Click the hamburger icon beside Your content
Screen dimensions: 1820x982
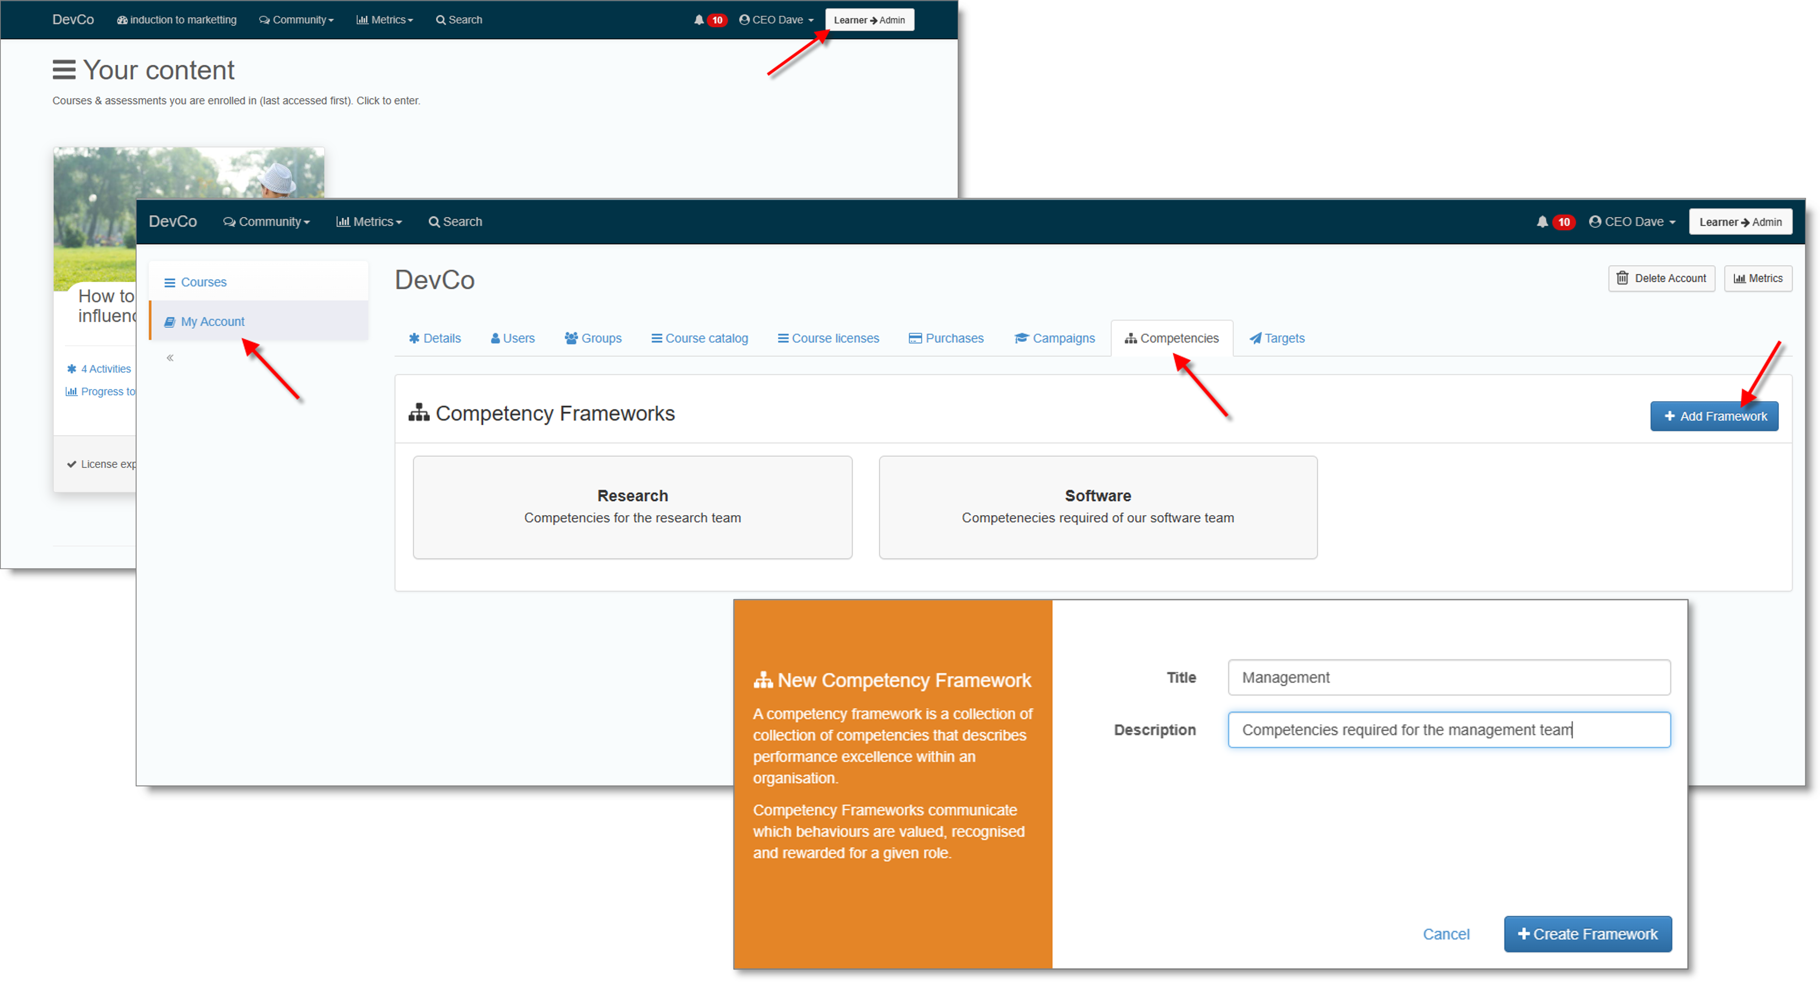pyautogui.click(x=64, y=70)
